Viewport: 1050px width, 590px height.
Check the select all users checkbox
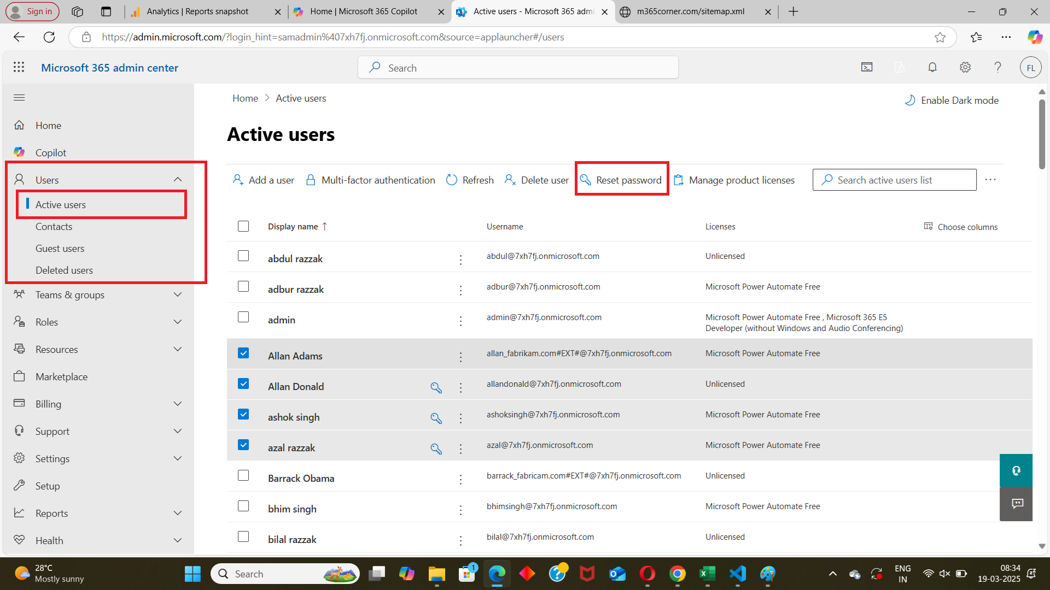243,226
